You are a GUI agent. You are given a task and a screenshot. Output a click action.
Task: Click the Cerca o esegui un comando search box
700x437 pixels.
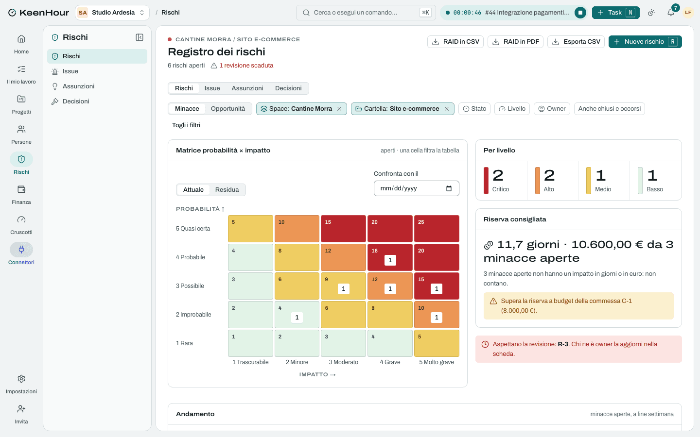pyautogui.click(x=366, y=13)
